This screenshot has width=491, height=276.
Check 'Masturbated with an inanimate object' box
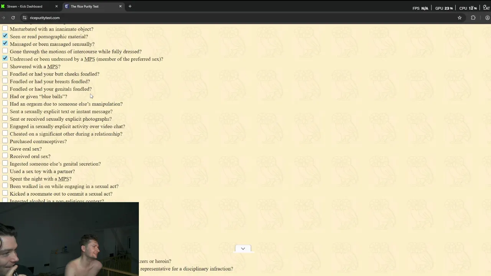pyautogui.click(x=5, y=29)
